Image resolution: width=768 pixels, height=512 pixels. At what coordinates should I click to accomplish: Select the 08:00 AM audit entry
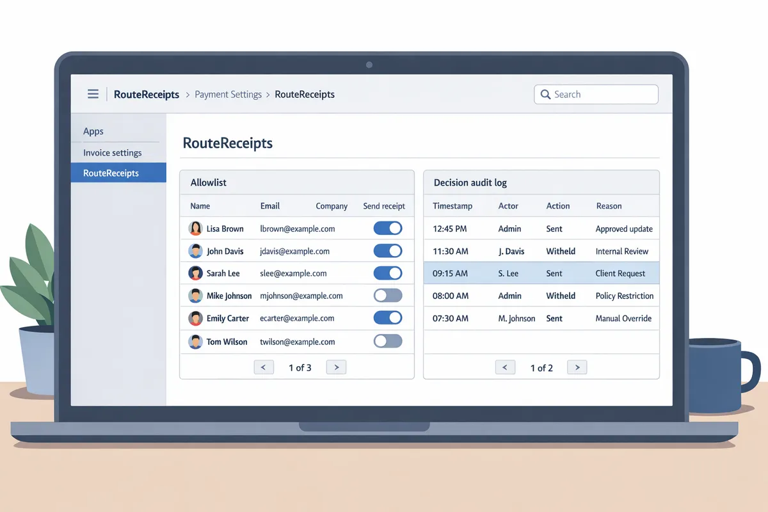pos(541,296)
